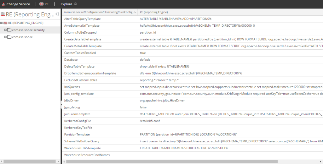Select the KerberosConfigFile parameter
Screen dimensions: 323x164
(78, 121)
